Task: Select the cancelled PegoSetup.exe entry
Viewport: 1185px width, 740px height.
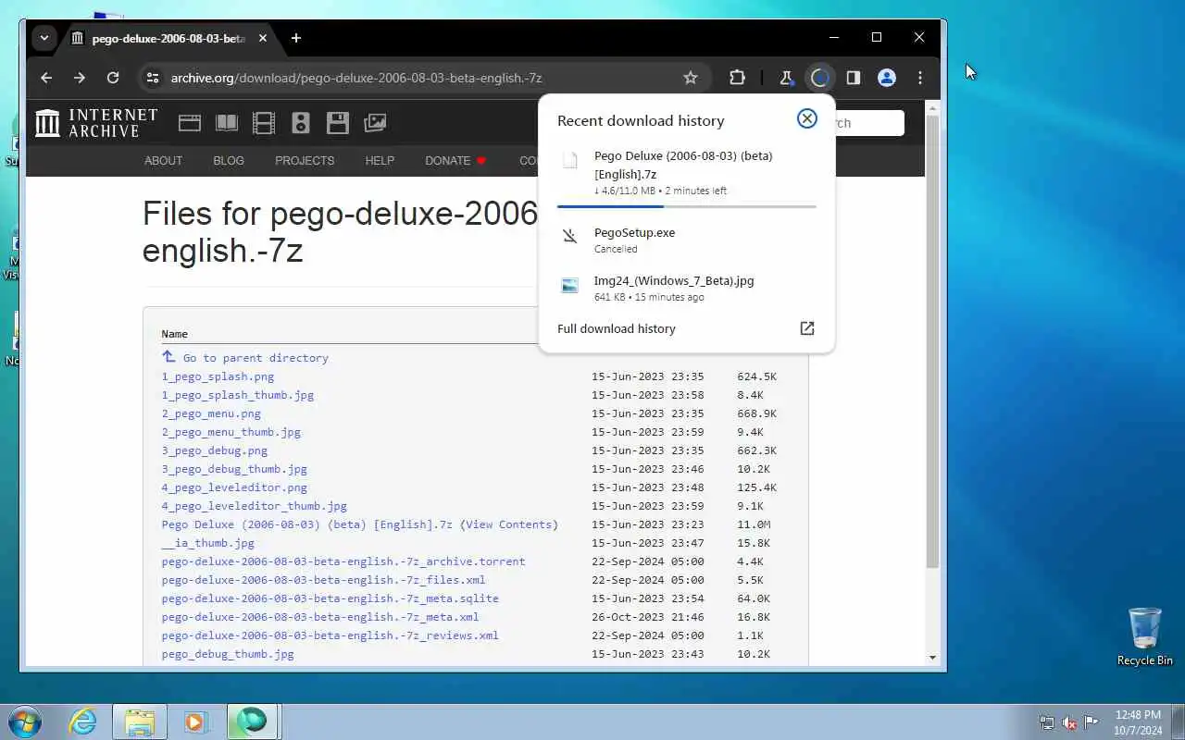Action: (686, 240)
